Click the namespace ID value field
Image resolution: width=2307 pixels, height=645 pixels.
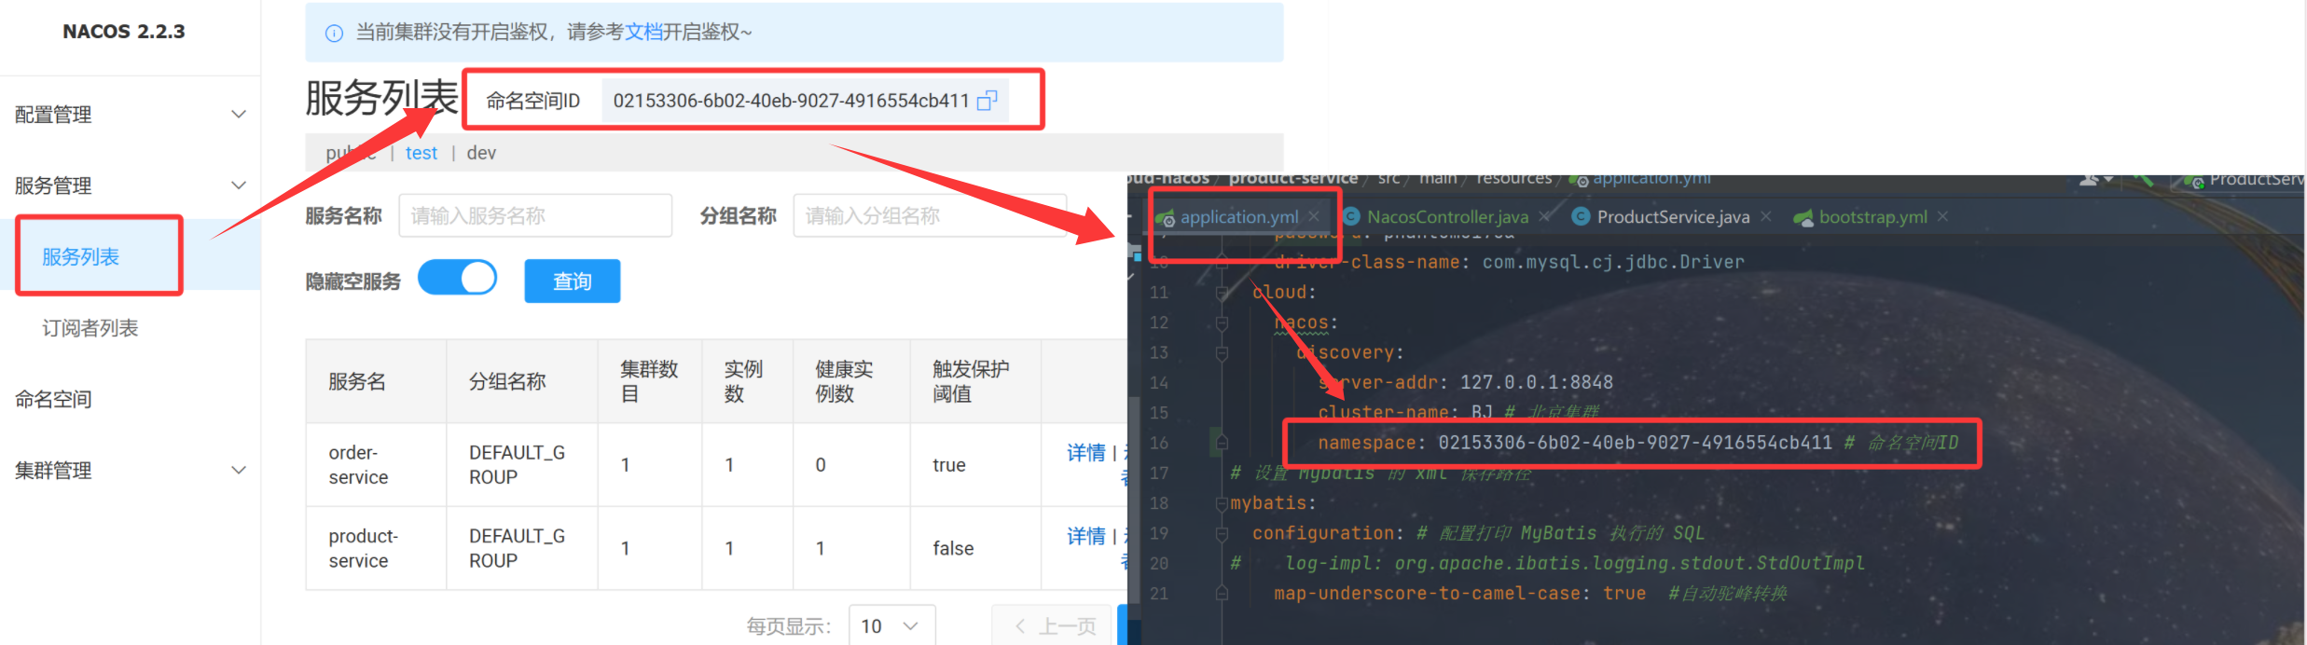[x=804, y=100]
